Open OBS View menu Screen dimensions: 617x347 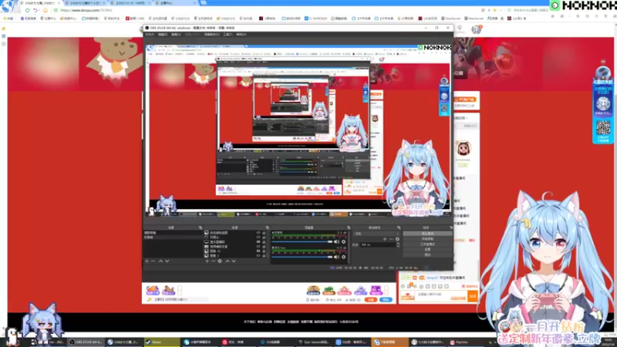(176, 35)
